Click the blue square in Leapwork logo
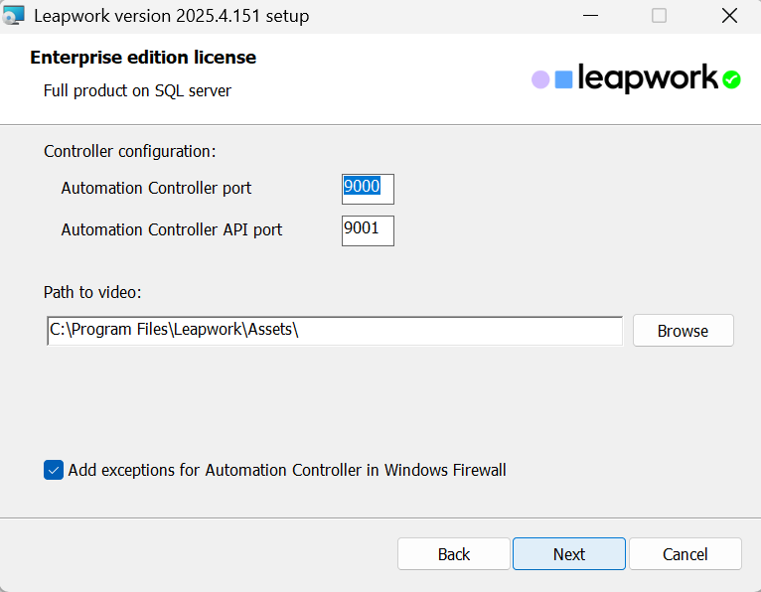 (563, 79)
